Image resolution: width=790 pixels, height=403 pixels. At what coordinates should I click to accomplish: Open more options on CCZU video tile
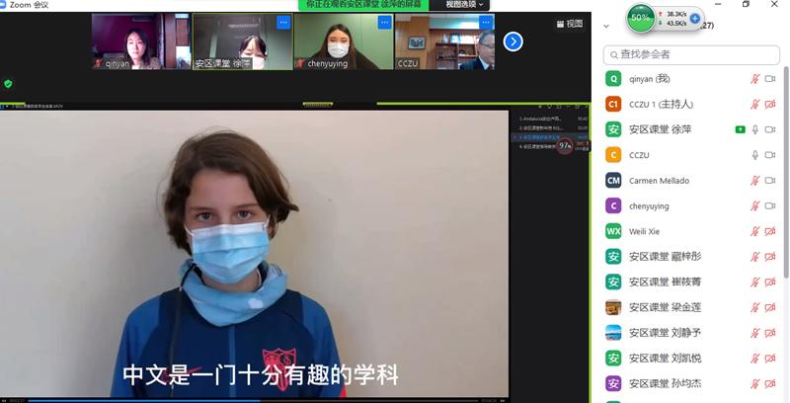(485, 22)
